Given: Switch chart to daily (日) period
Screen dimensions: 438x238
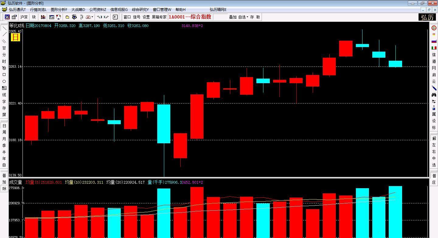Looking at the screenshot, I should pos(4,126).
